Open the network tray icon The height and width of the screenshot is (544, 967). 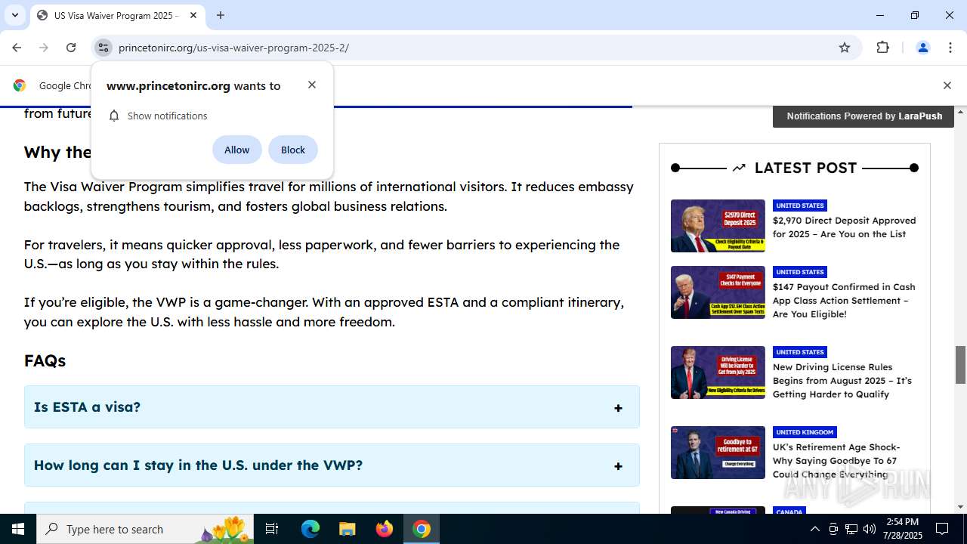pyautogui.click(x=851, y=529)
